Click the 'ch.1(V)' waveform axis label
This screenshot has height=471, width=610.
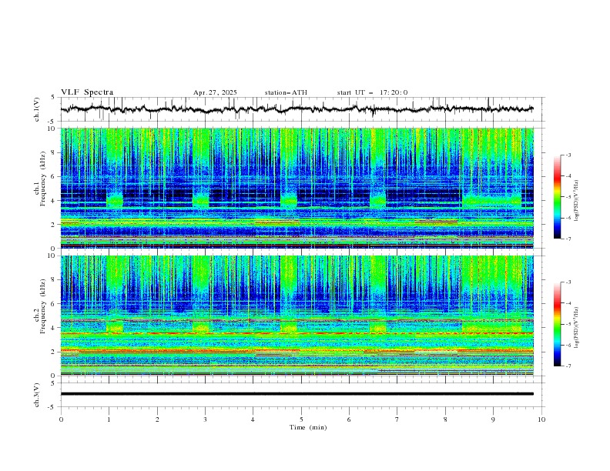[x=37, y=109]
